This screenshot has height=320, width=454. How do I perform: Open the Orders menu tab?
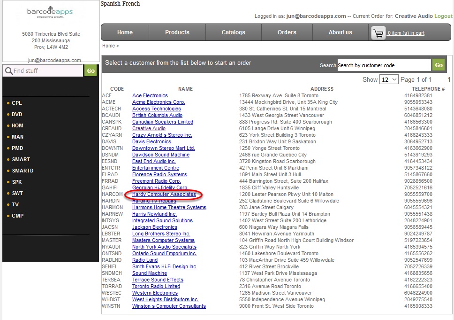coord(287,32)
